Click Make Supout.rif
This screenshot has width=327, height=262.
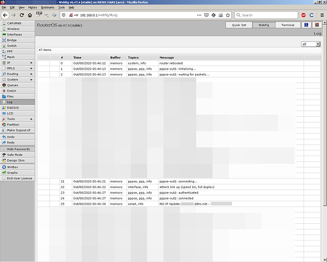click(x=17, y=130)
